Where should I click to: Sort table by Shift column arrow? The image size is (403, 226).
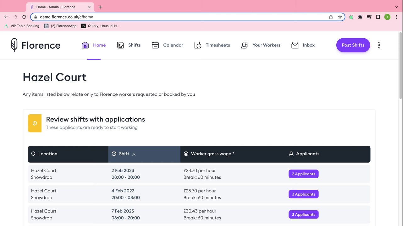[x=134, y=154]
